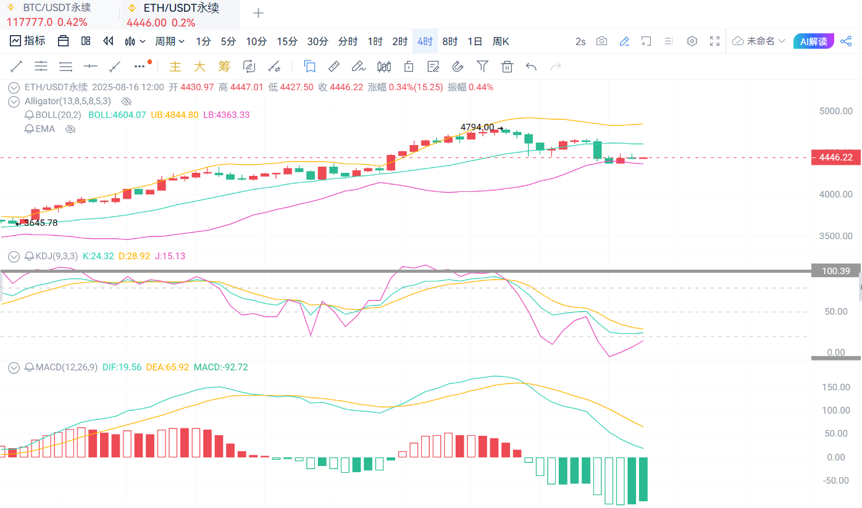
Task: Select the diagonal ray line tool
Action: (x=115, y=66)
